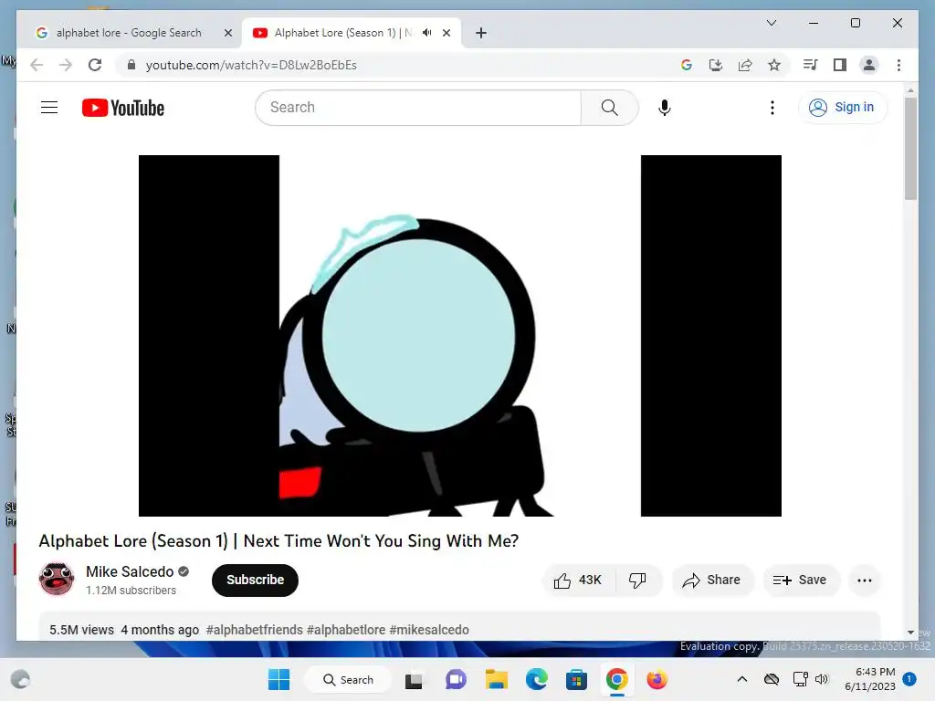The width and height of the screenshot is (935, 701).
Task: Go forward in browser history
Action: point(66,65)
